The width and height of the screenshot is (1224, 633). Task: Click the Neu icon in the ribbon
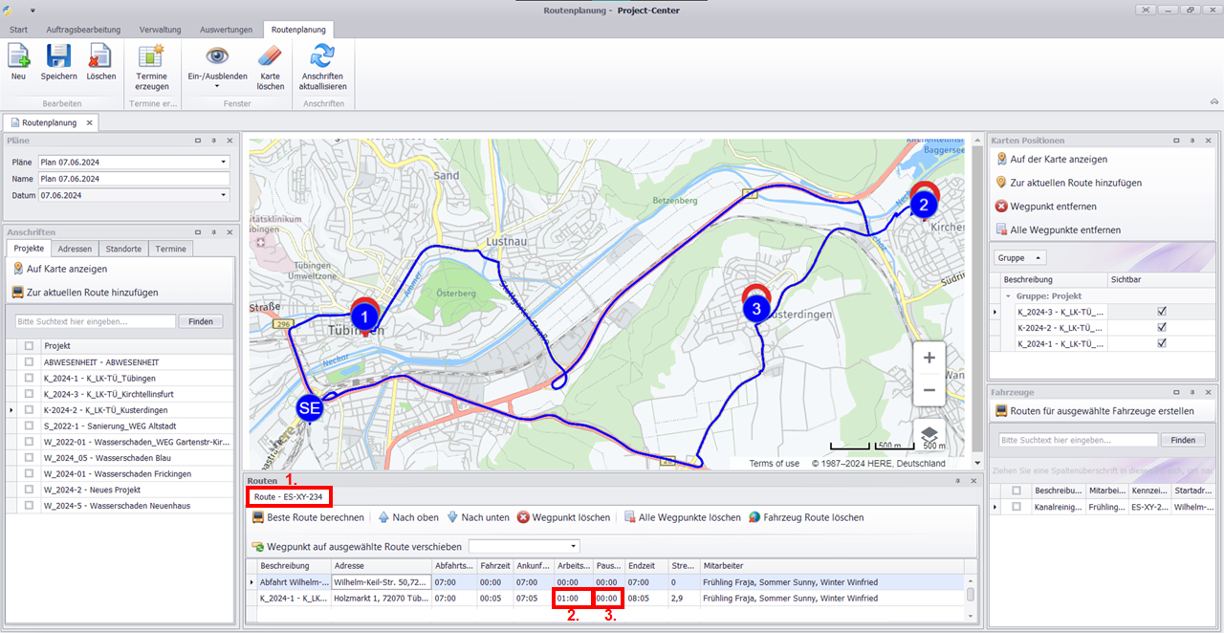pyautogui.click(x=18, y=61)
